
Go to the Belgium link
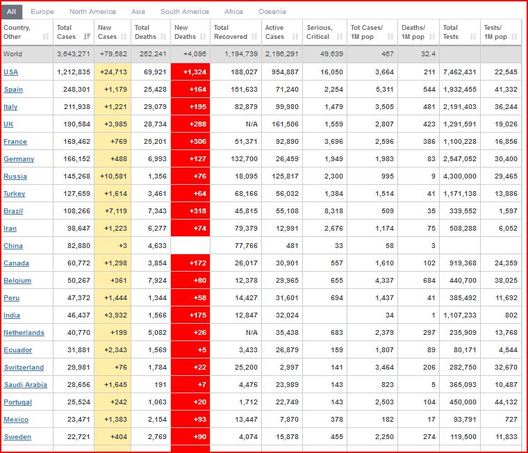pyautogui.click(x=17, y=281)
